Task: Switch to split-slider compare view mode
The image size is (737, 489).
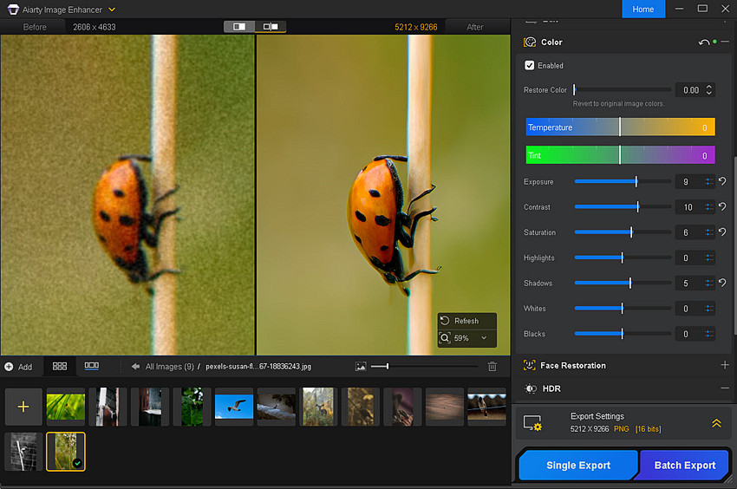Action: pos(239,26)
